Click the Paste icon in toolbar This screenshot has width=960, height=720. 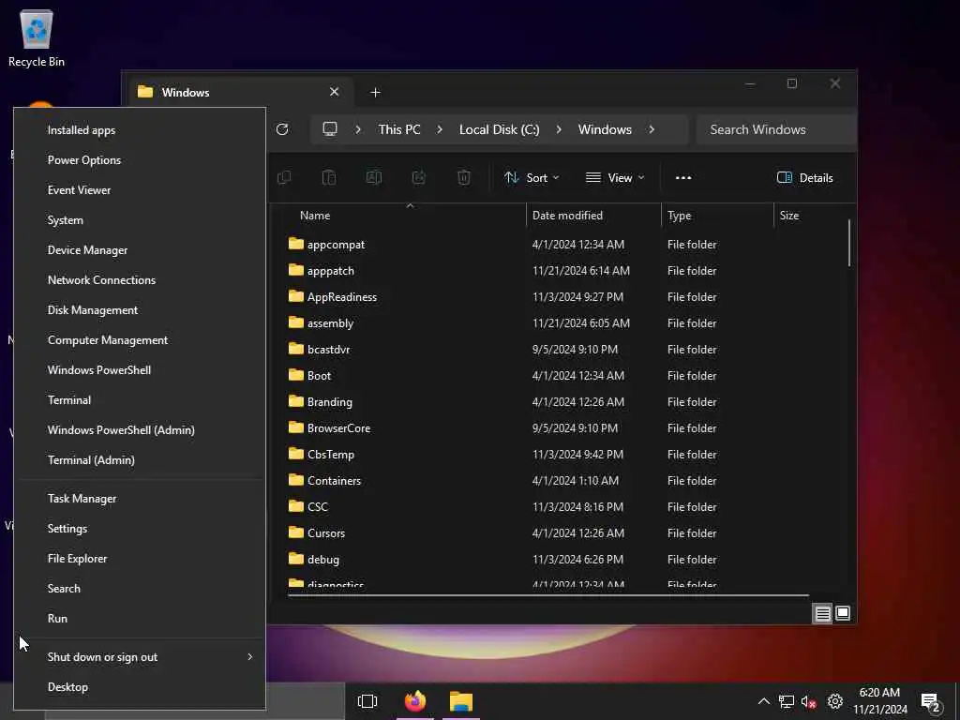coord(329,177)
